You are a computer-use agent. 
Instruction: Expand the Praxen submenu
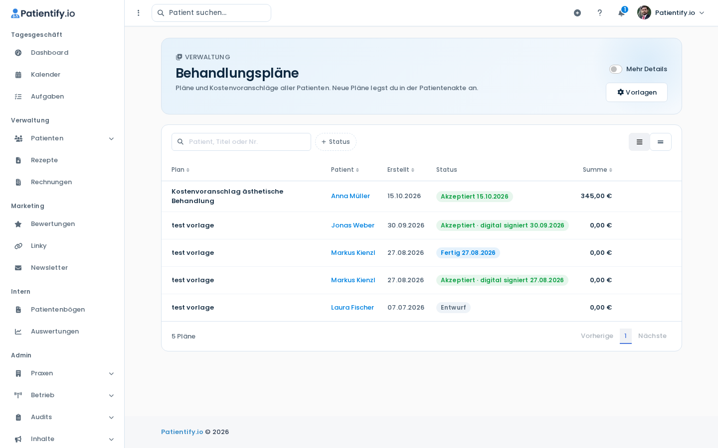click(x=112, y=374)
